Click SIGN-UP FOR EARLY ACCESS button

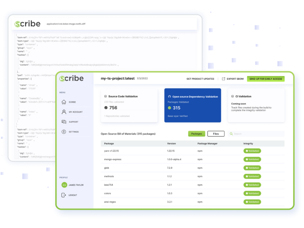(x=266, y=79)
